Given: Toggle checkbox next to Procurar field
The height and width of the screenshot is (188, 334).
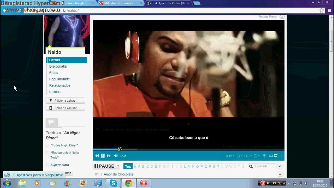Looking at the screenshot, I should click(280, 166).
